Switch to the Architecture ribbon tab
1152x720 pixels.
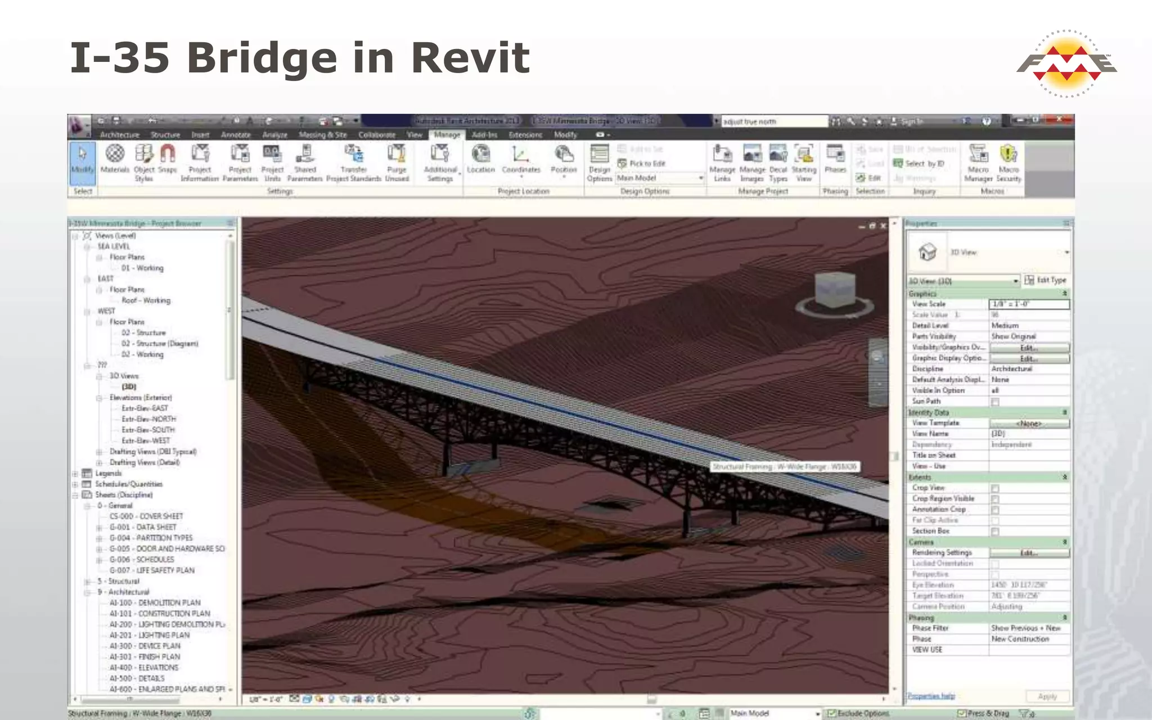(x=119, y=135)
